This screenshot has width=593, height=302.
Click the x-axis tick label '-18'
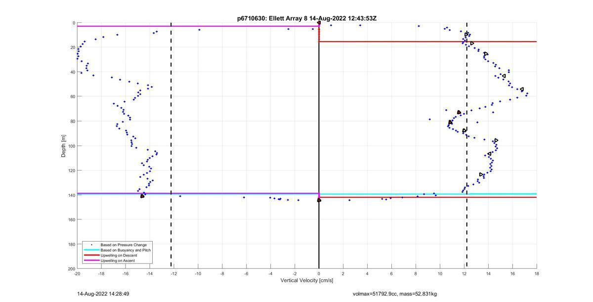[x=101, y=273]
